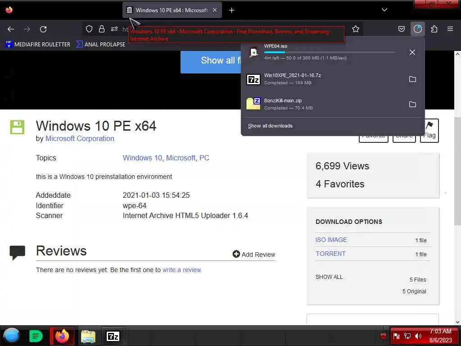The width and height of the screenshot is (461, 346).
Task: Open the Windows 10 topic link
Action: (x=142, y=158)
